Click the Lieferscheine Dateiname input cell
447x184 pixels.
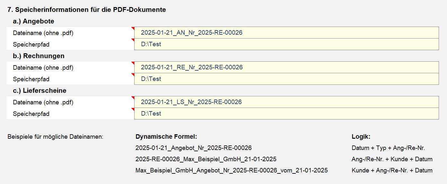coord(286,102)
